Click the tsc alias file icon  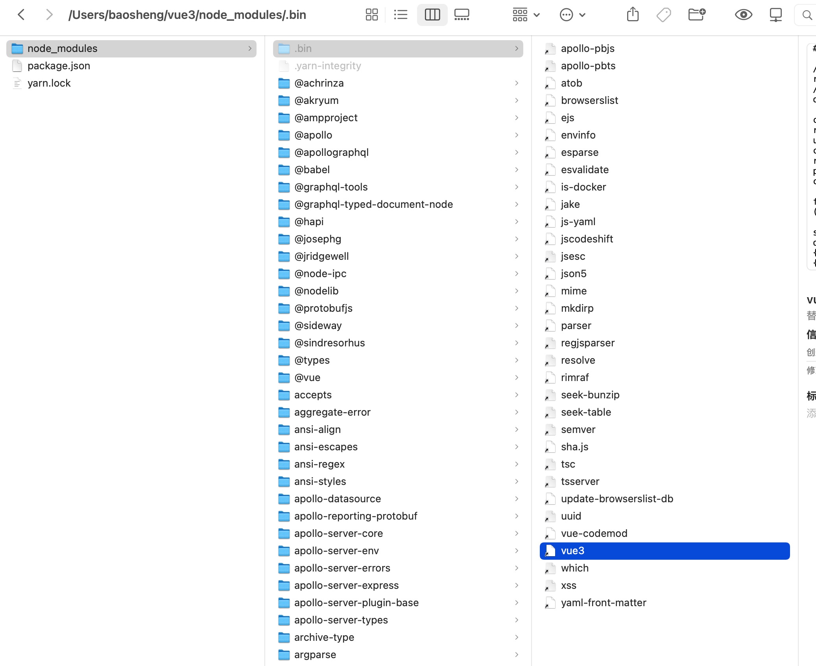tap(550, 464)
